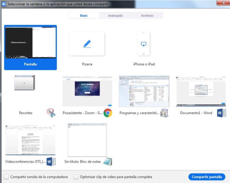This screenshot has width=230, height=183.
Task: Select the Posasistente Zoom Chrome window thumbnail
Action: [x=87, y=91]
